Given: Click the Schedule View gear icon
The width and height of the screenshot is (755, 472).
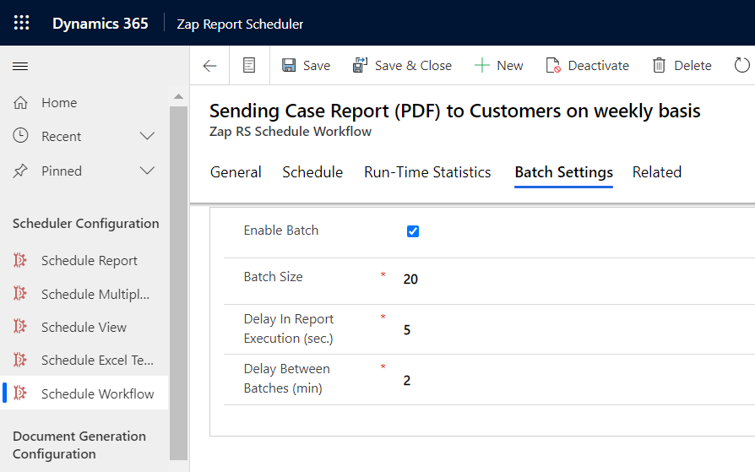Looking at the screenshot, I should click(19, 326).
